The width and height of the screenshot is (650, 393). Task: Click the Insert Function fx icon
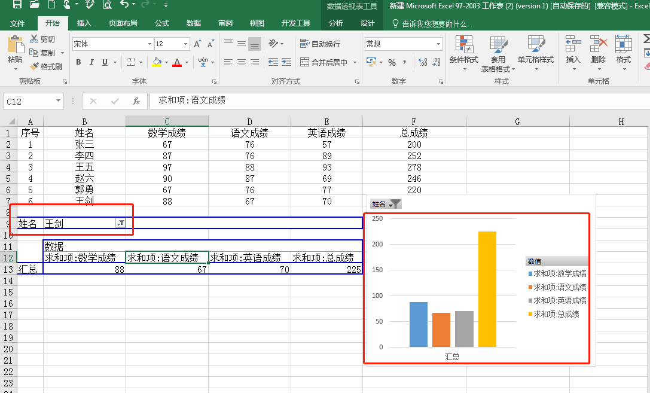click(136, 101)
